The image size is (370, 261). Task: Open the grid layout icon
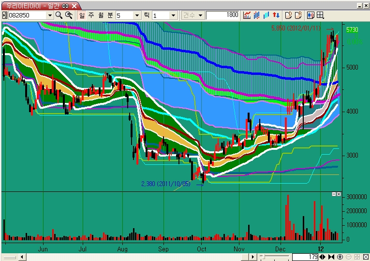(x=320, y=15)
